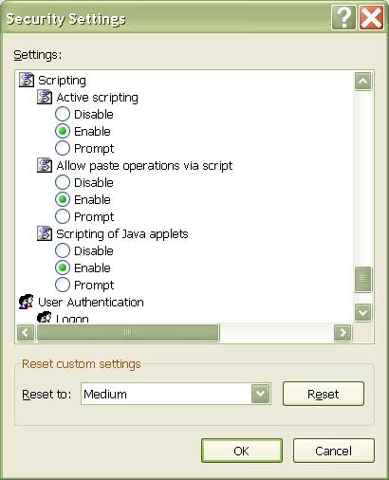The width and height of the screenshot is (389, 480).
Task: Click the vertical scrollbar up arrow
Action: coord(363,82)
